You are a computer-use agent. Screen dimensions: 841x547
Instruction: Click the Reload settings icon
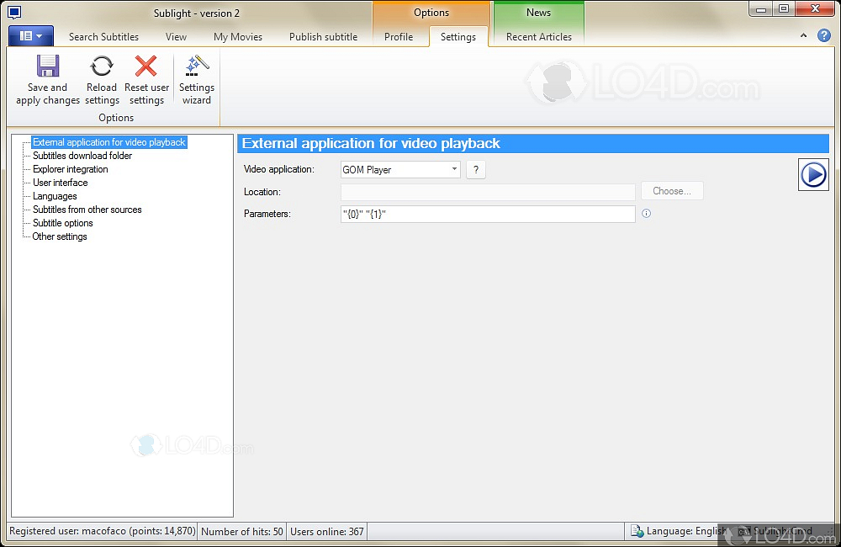click(x=102, y=67)
